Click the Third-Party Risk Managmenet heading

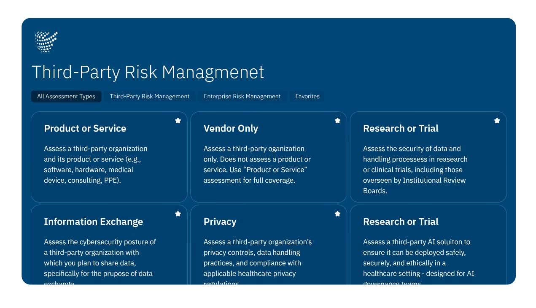148,72
